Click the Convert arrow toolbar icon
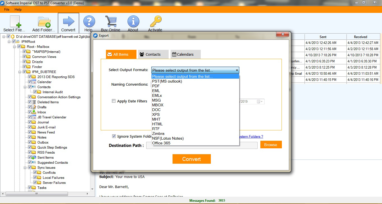The width and height of the screenshot is (382, 204). click(69, 21)
